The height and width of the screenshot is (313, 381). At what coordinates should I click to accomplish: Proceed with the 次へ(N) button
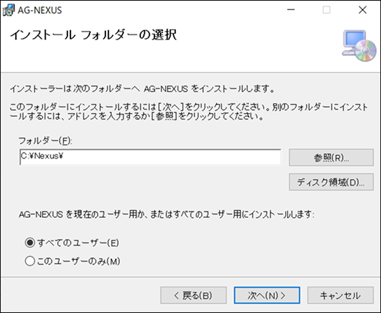pyautogui.click(x=267, y=295)
